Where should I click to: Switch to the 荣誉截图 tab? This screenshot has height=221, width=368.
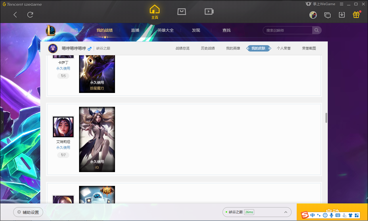pos(309,48)
